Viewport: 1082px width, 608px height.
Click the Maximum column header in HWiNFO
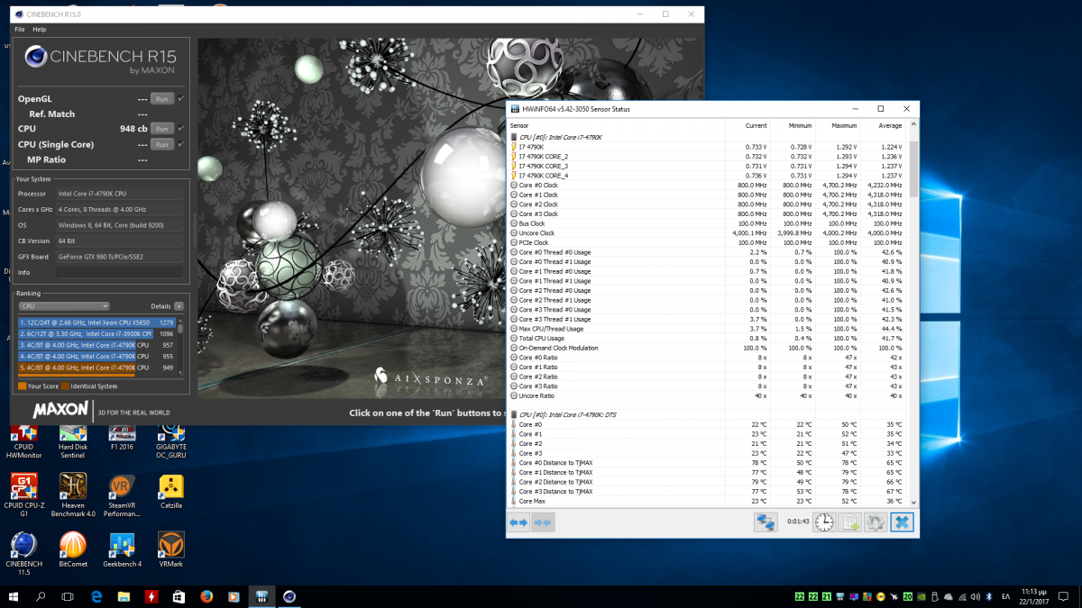[844, 125]
